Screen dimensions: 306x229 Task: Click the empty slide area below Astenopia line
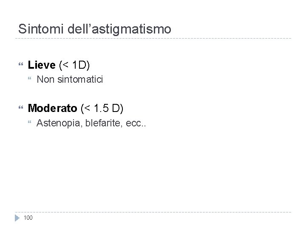(153, 170)
